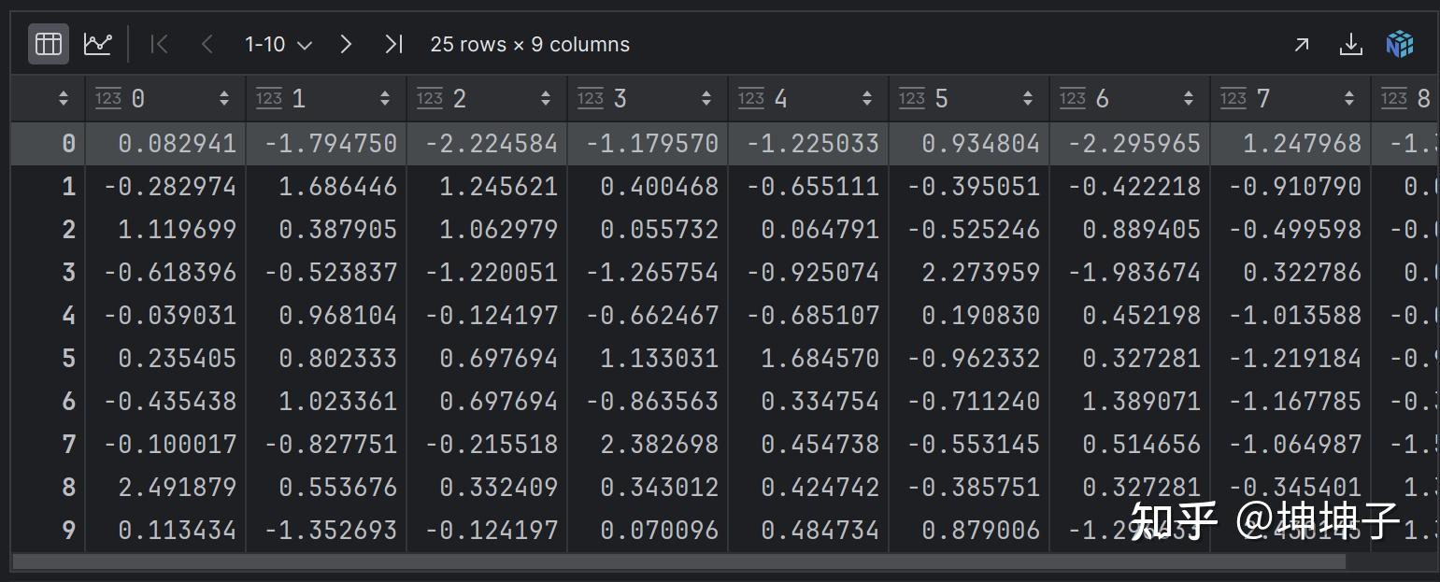Sort by column 0 header arrows

(224, 98)
